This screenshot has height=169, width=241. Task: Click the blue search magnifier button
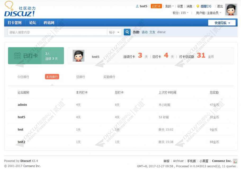coord(127,32)
